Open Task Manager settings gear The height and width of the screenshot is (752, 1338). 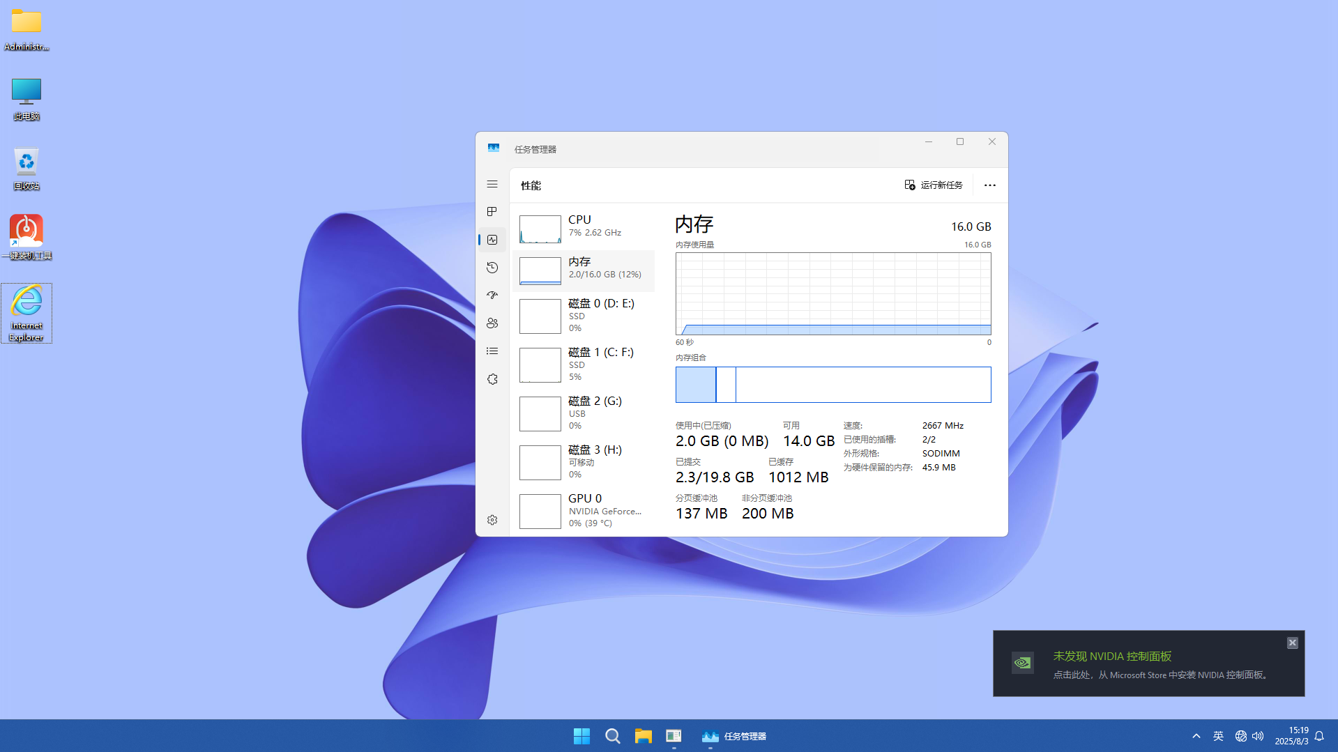pos(492,520)
